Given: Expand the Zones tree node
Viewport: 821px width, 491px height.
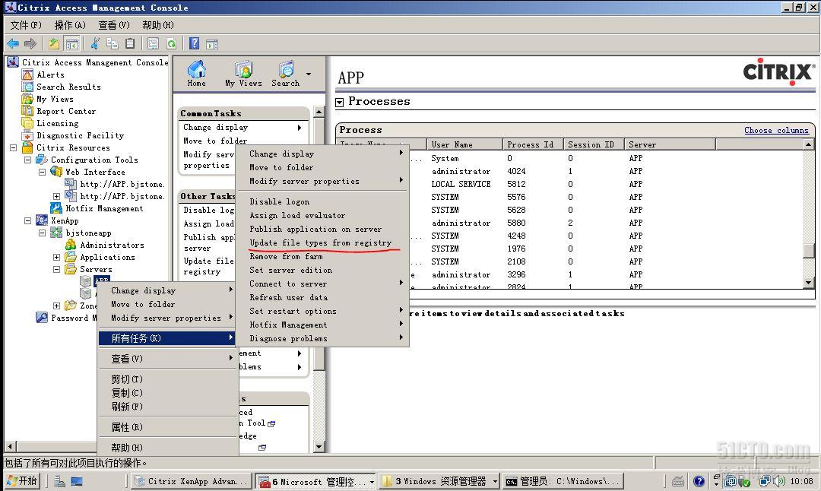Looking at the screenshot, I should coord(56,306).
